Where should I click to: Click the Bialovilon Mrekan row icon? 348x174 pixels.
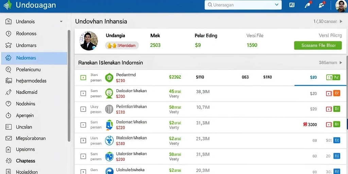coord(109,140)
